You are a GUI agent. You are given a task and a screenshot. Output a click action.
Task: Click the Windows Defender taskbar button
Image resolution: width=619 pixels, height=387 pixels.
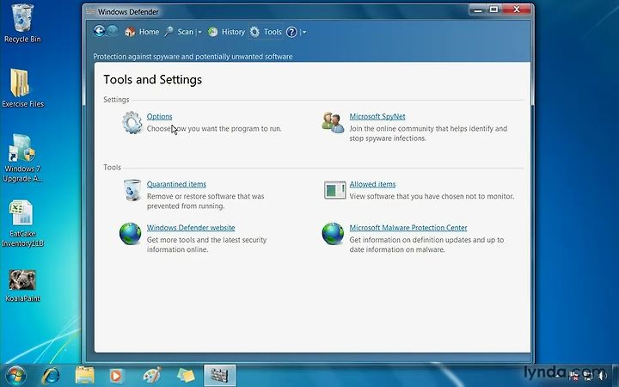click(220, 376)
